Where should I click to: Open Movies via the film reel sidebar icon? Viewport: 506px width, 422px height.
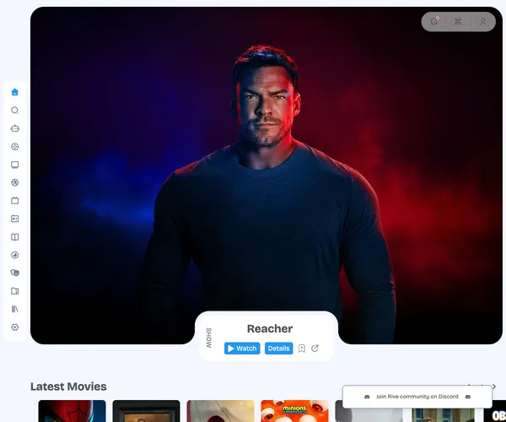[15, 147]
